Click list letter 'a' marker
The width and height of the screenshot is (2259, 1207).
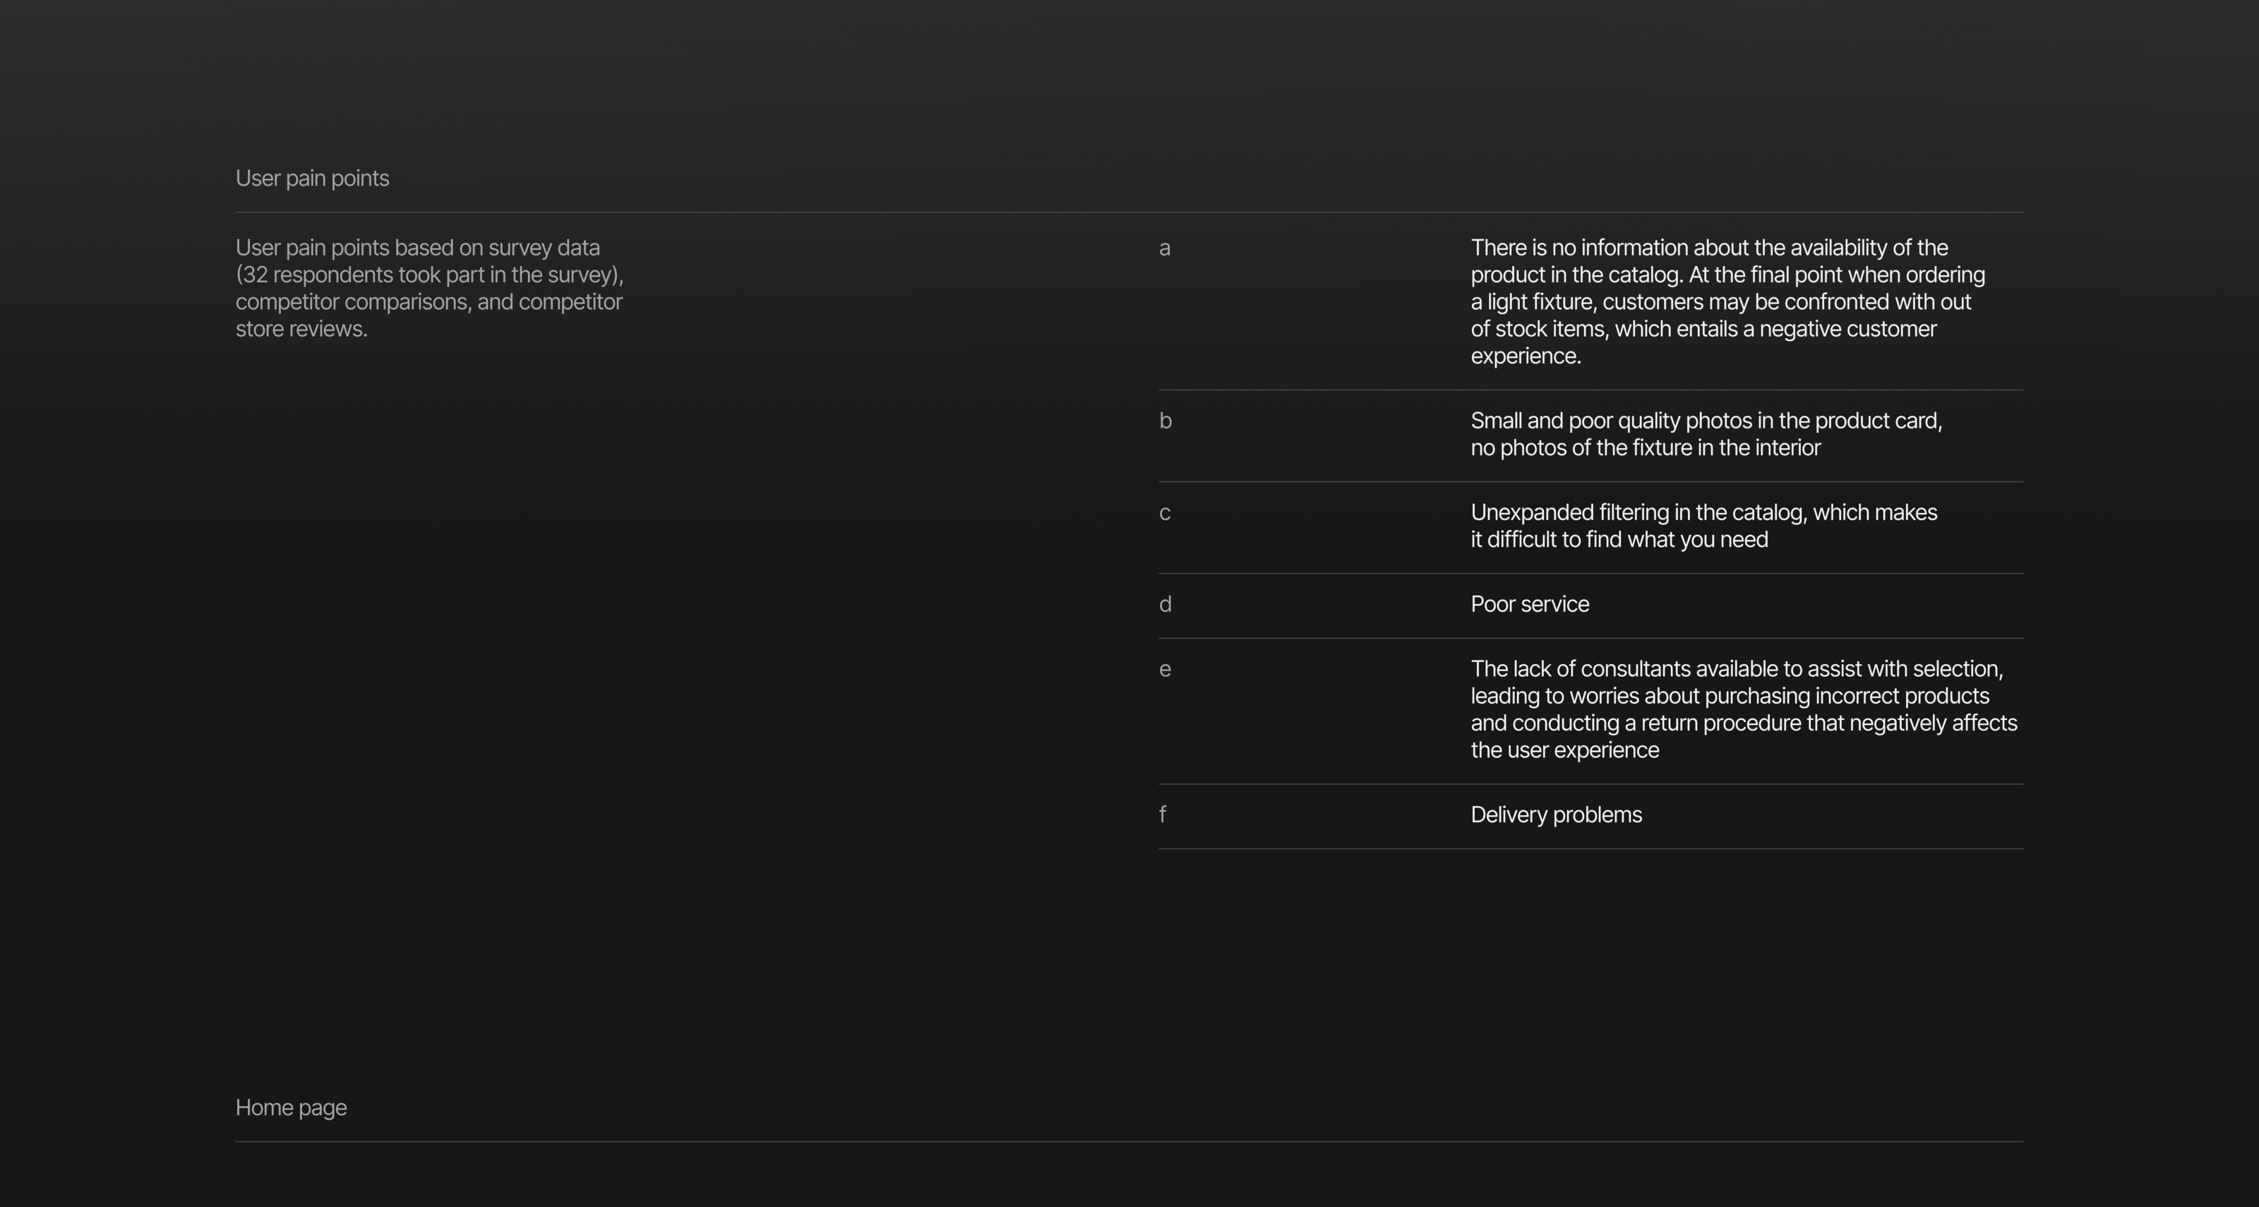(x=1165, y=249)
